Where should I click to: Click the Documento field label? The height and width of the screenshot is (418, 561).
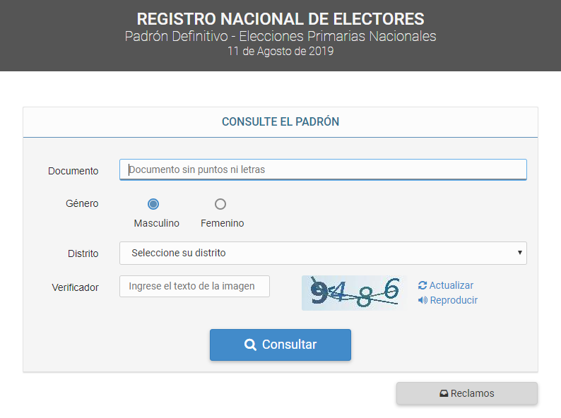pyautogui.click(x=73, y=171)
